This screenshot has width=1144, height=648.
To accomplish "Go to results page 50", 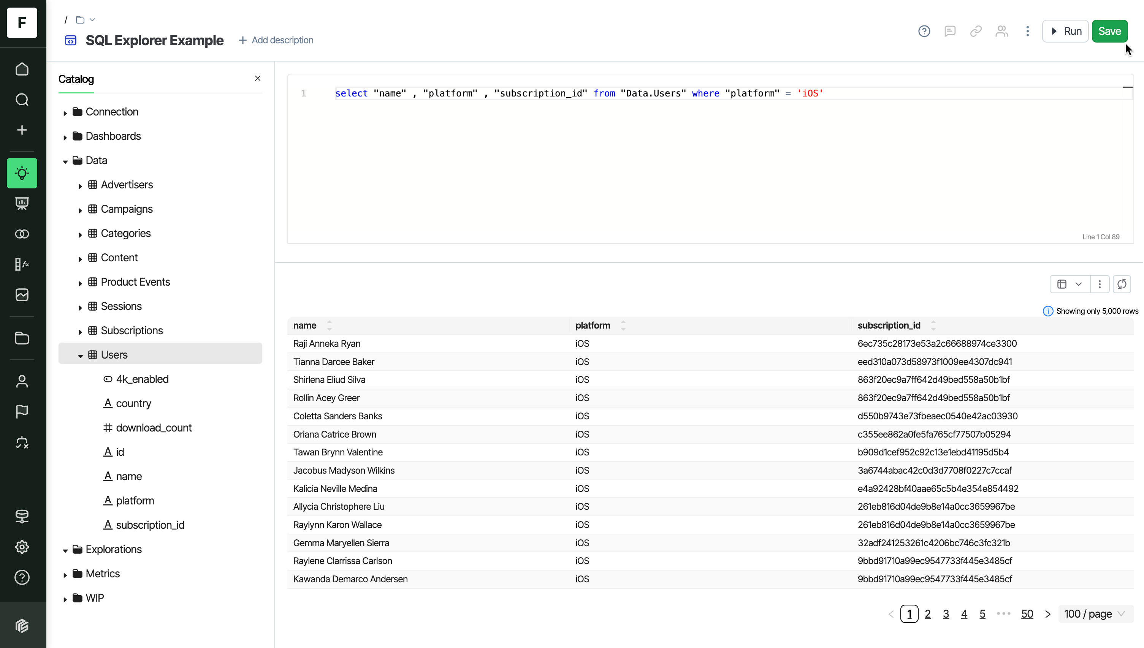I will (1027, 614).
